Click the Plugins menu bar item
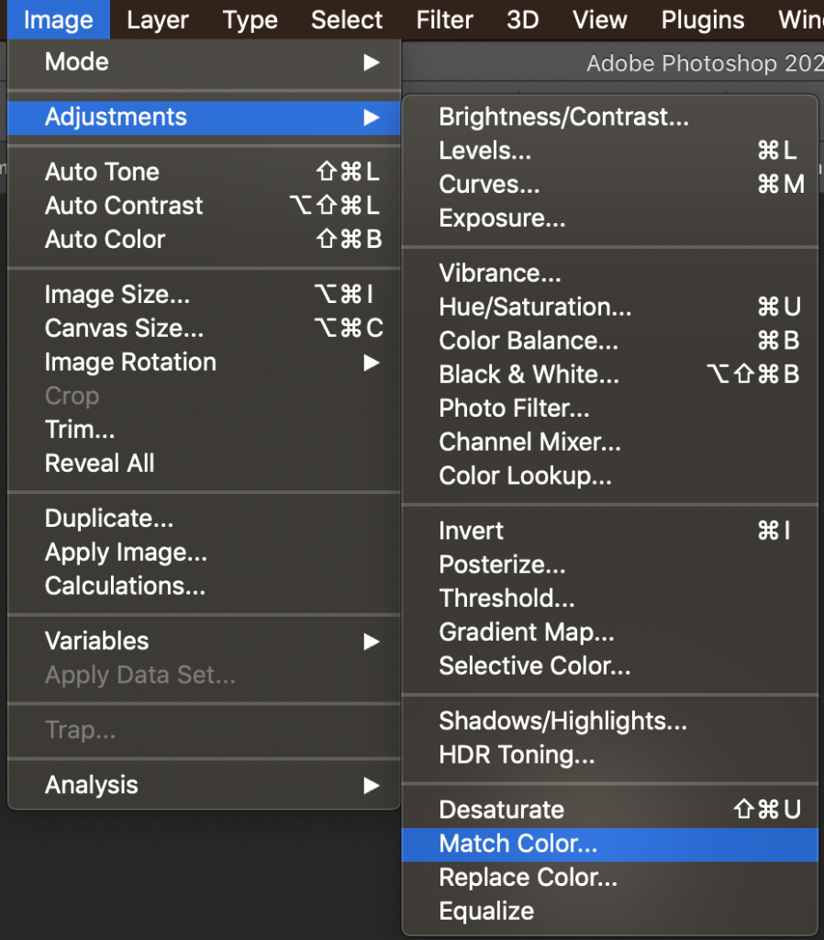The height and width of the screenshot is (940, 824). 702,20
